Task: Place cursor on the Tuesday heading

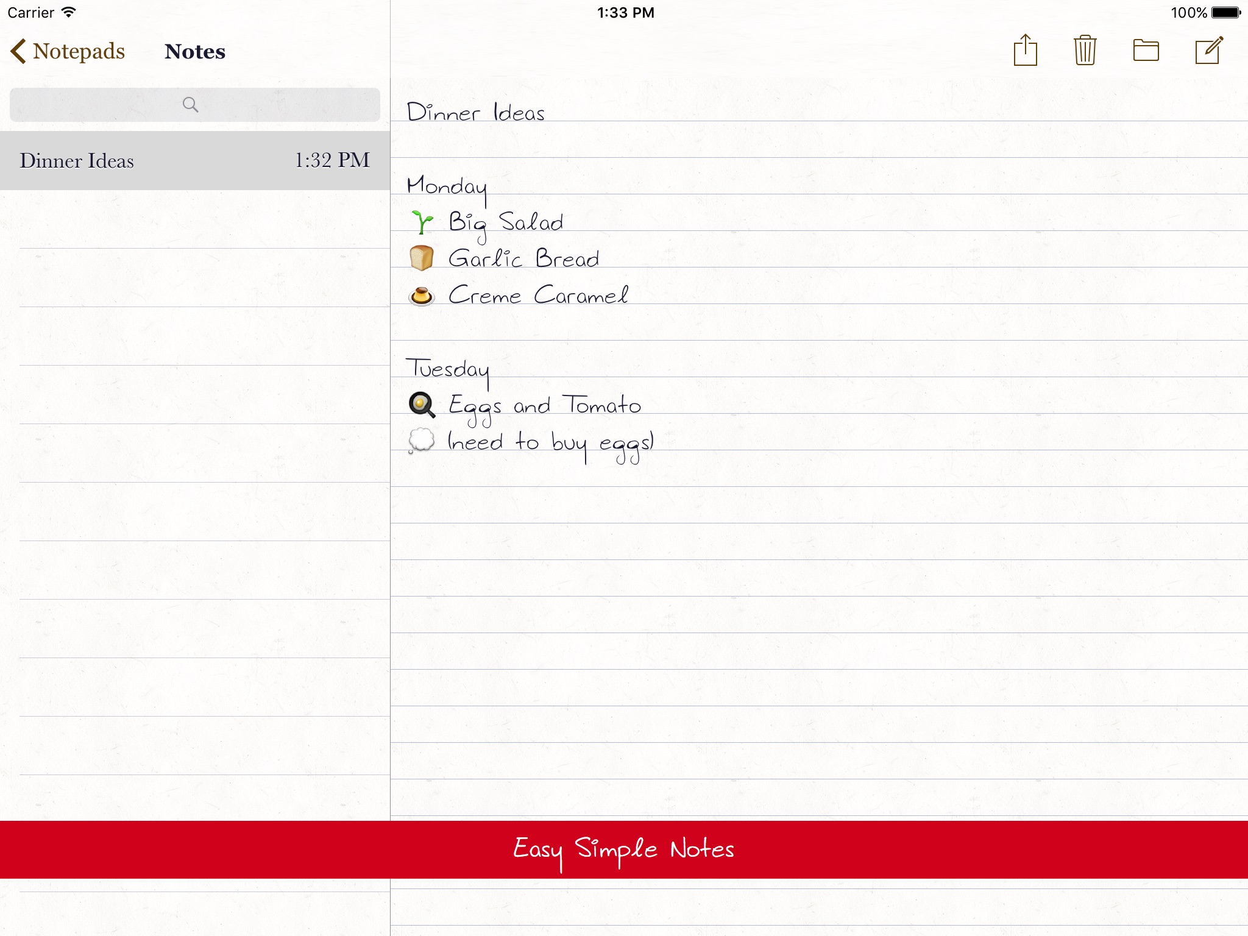Action: tap(447, 369)
